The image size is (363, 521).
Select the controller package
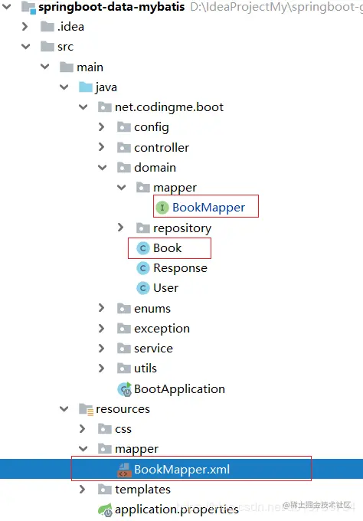click(162, 148)
